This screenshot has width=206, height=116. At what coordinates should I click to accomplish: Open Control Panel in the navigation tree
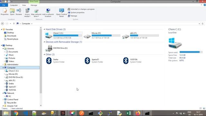[13, 100]
